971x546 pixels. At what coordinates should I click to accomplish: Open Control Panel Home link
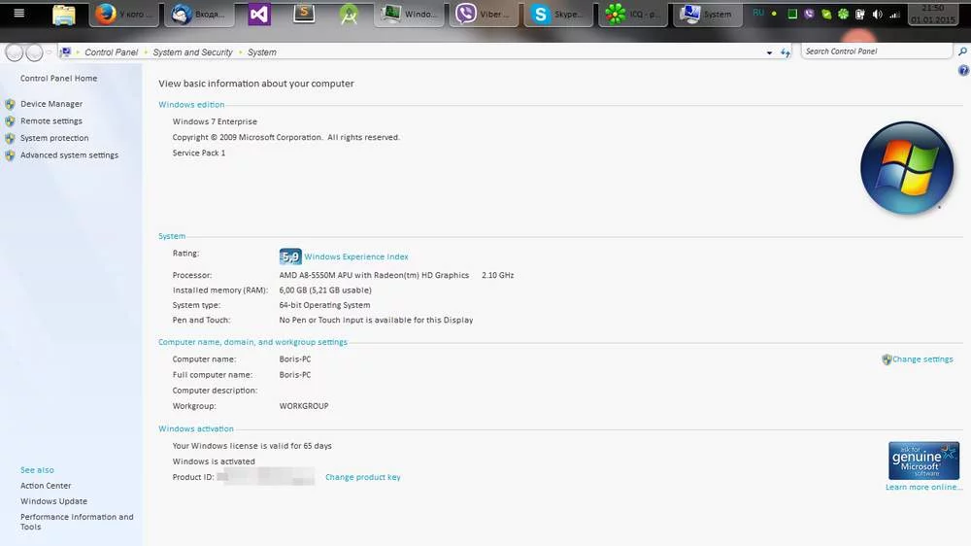[x=59, y=78]
